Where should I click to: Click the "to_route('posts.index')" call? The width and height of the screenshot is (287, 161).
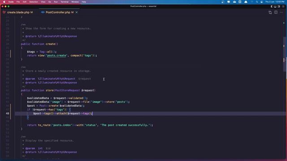pos(55,125)
